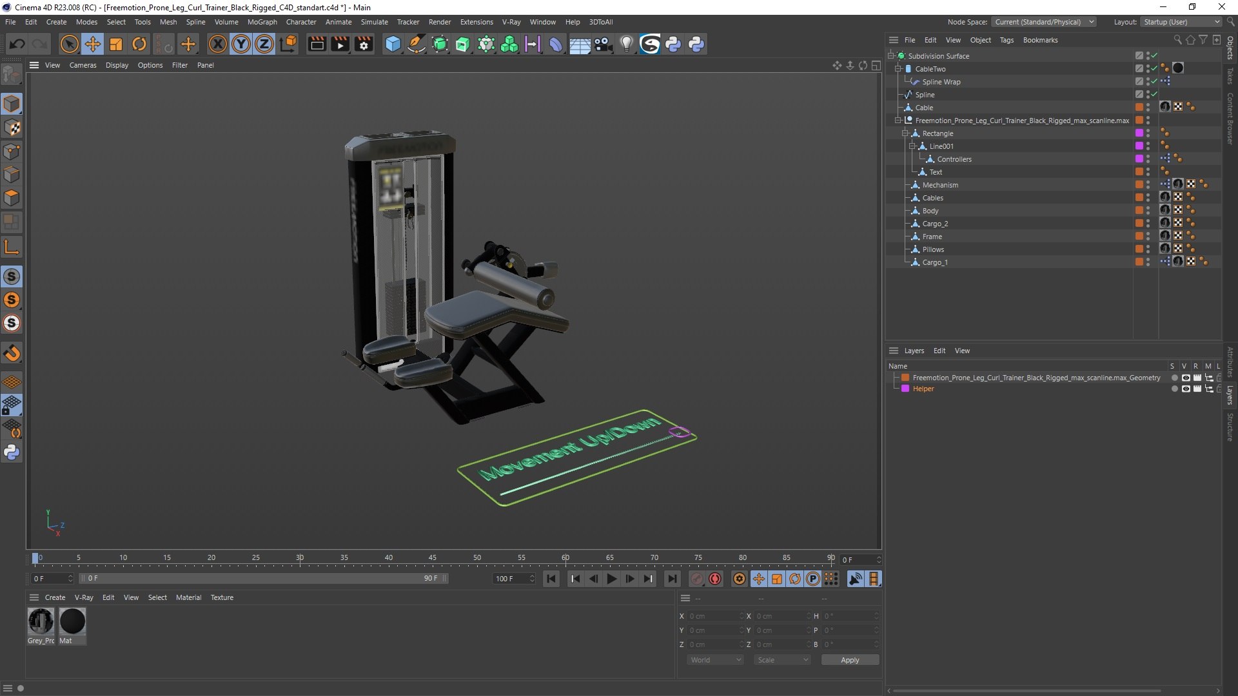Viewport: 1238px width, 696px height.
Task: Play the animation forward
Action: pyautogui.click(x=611, y=579)
